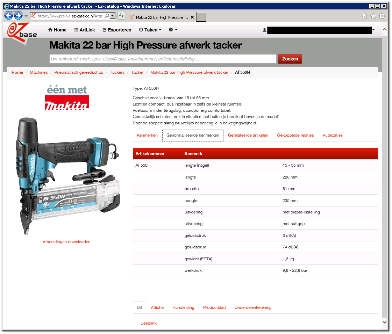Viewport: 392px width, 334px height.
Task: Click the '235 mm' hoogte value
Action: click(x=290, y=201)
